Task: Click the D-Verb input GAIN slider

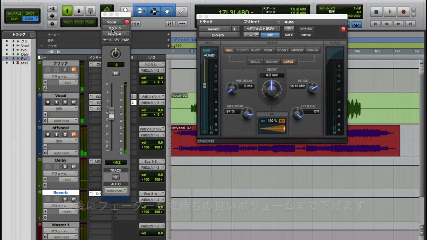Action: pos(205,85)
